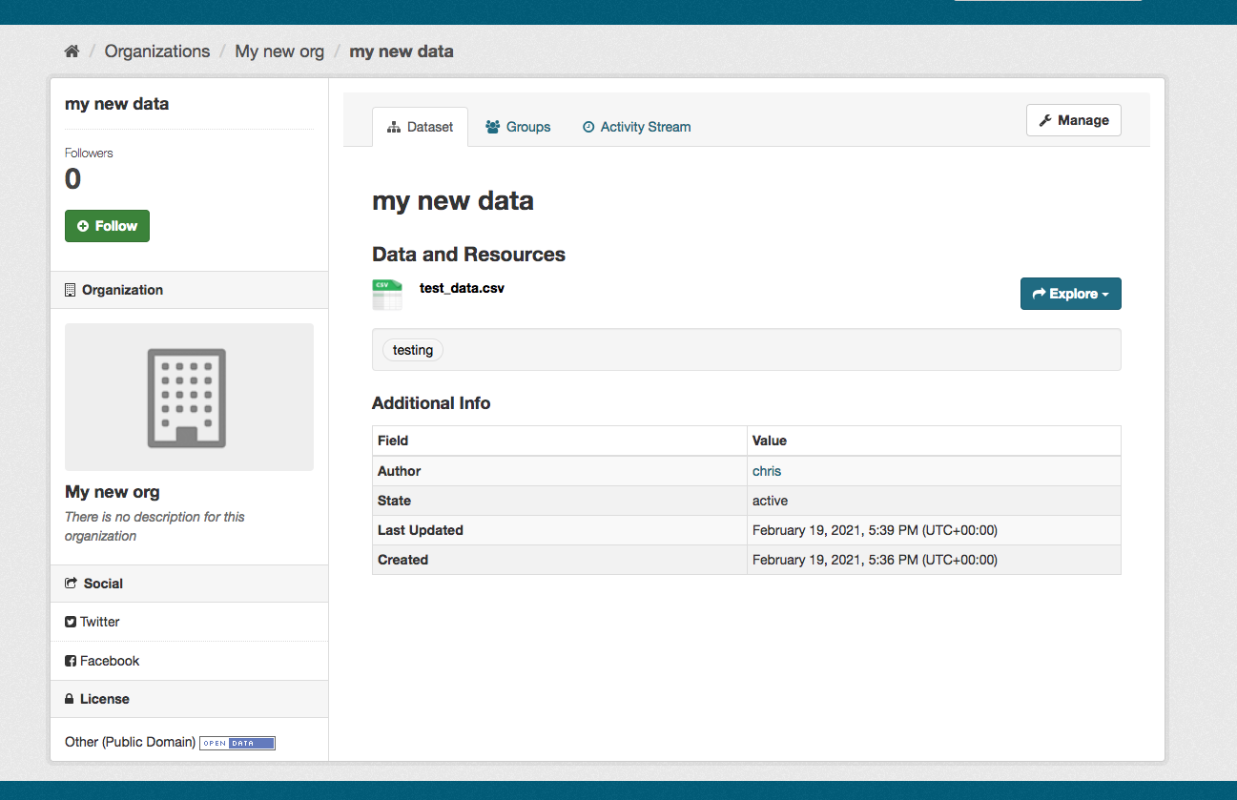The width and height of the screenshot is (1237, 800).
Task: Open the My new org sidebar heading
Action: [113, 492]
